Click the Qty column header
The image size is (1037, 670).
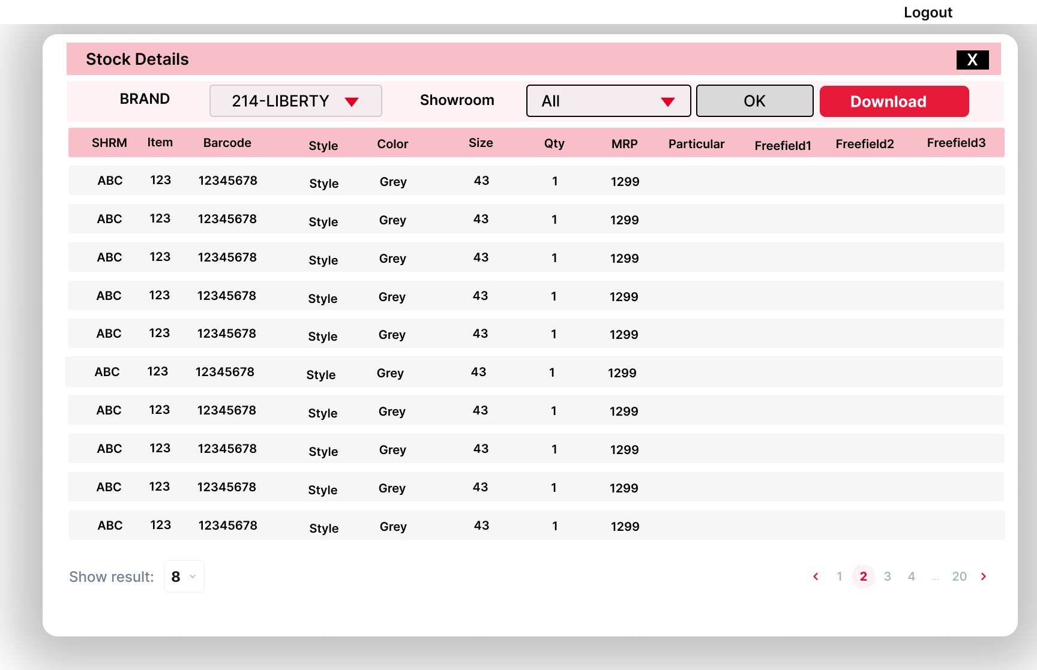tap(554, 143)
